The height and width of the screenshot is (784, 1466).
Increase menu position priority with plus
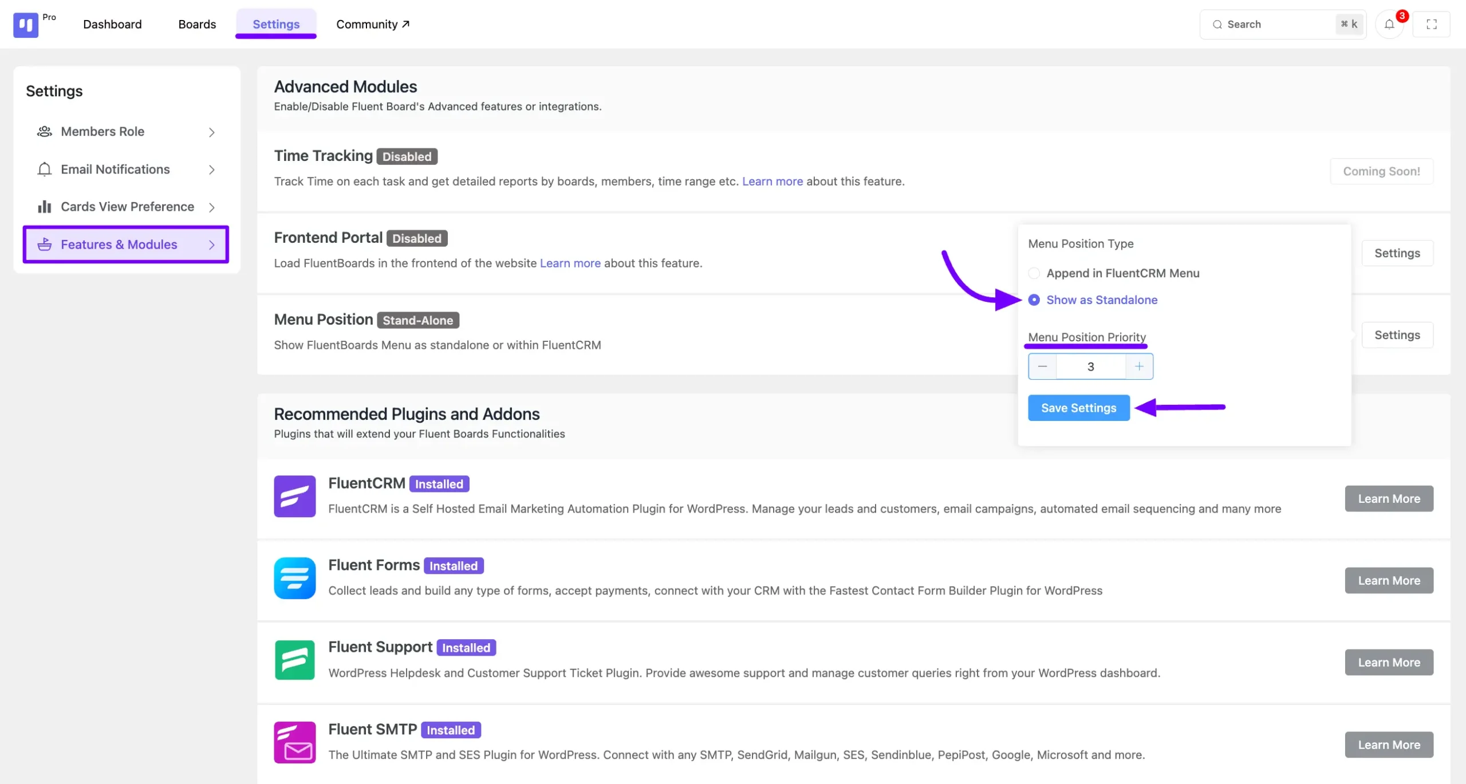(x=1139, y=367)
